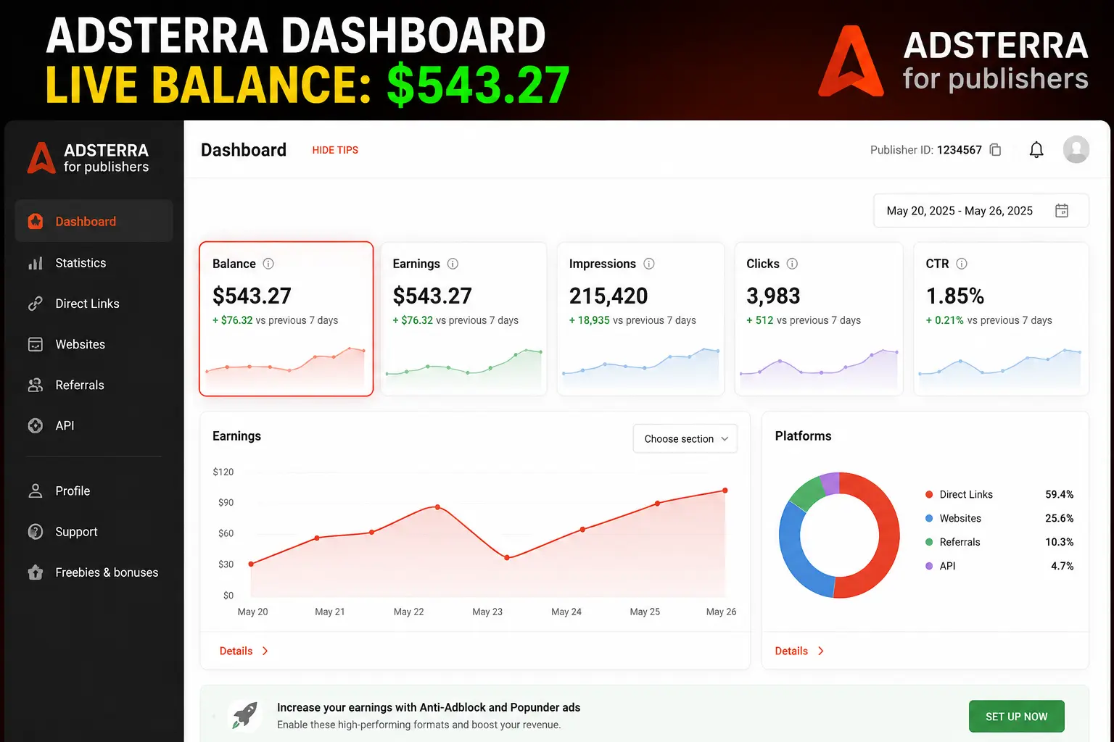Copy the Publisher ID with copy icon

996,150
